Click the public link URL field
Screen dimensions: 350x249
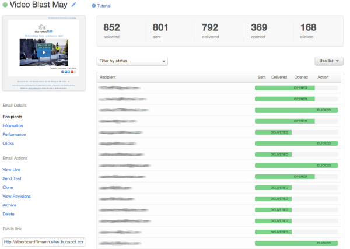pyautogui.click(x=44, y=242)
